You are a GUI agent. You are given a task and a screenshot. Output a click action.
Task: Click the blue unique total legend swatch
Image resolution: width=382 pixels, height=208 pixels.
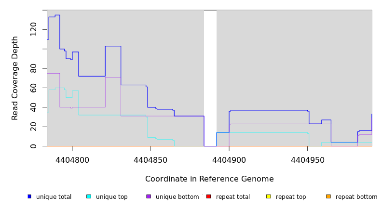click(x=29, y=196)
